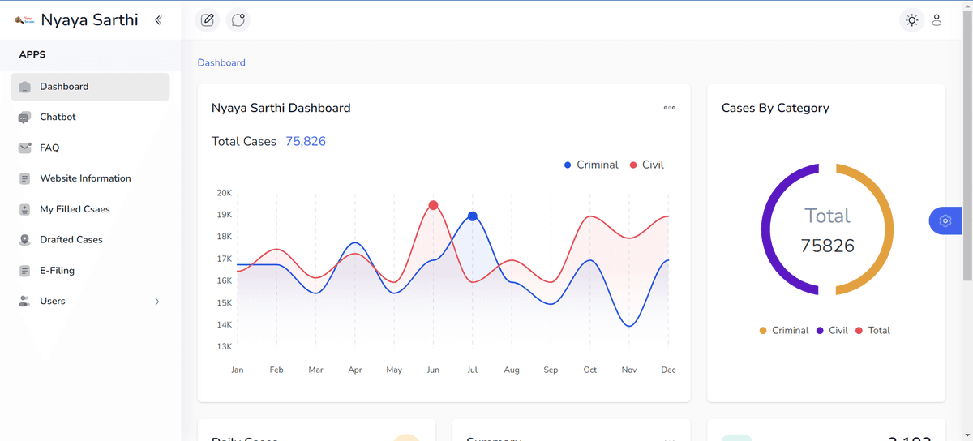Viewport: 973px width, 441px height.
Task: Click the 20K label on y-axis
Action: coord(225,193)
